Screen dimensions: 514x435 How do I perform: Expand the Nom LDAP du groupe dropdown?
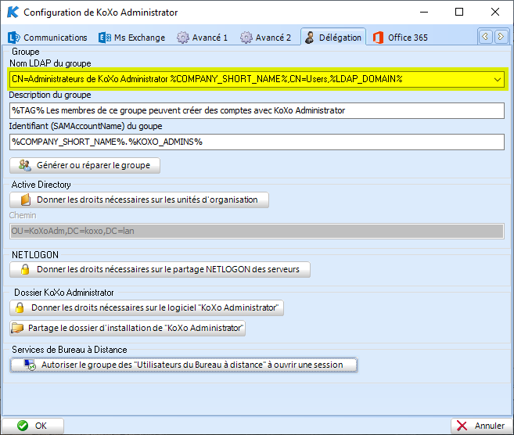(x=498, y=79)
